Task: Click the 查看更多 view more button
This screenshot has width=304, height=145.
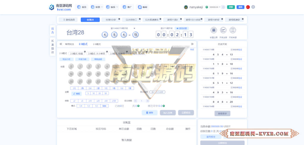Action: tap(222, 114)
